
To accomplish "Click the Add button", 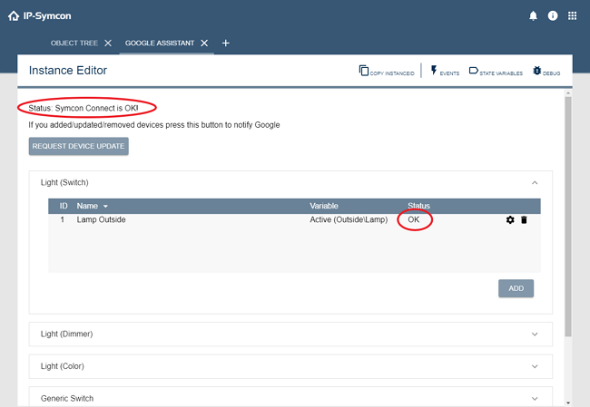I will pyautogui.click(x=516, y=288).
